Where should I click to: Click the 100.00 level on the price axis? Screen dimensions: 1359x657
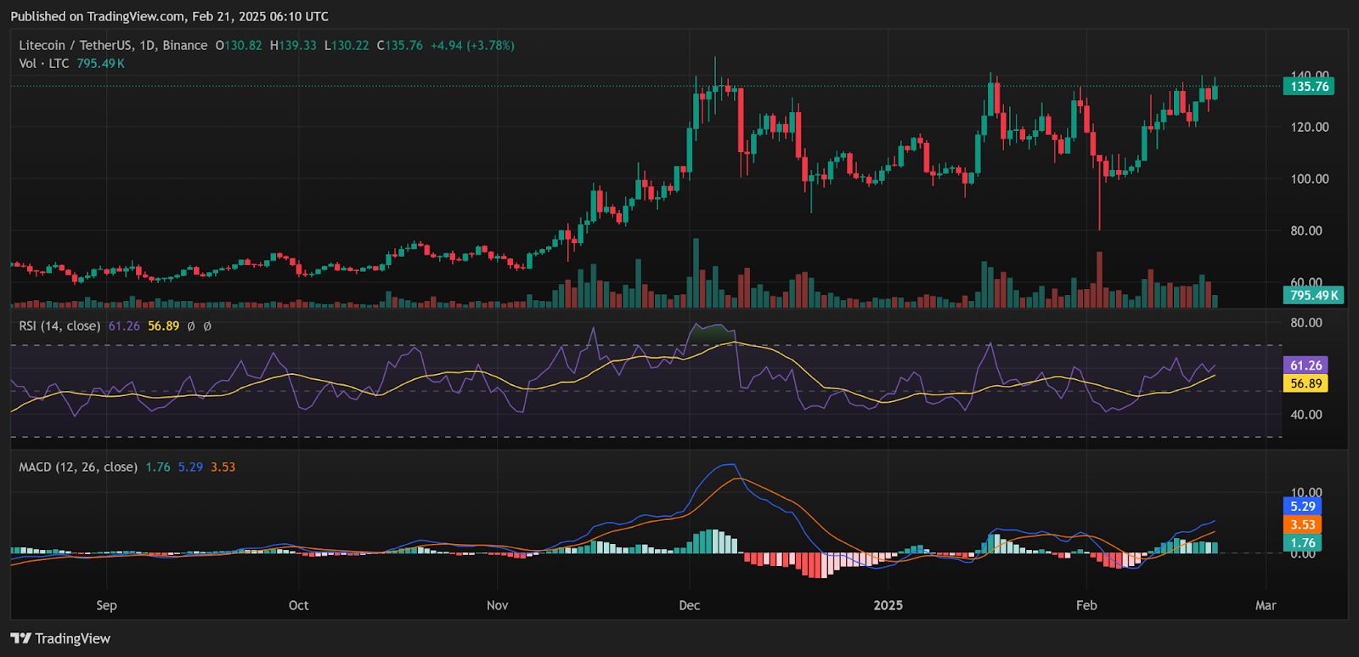tap(1310, 178)
